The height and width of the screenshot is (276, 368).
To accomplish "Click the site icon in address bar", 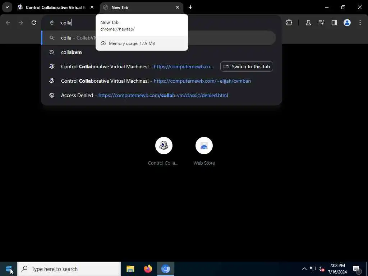I will 52,23.
